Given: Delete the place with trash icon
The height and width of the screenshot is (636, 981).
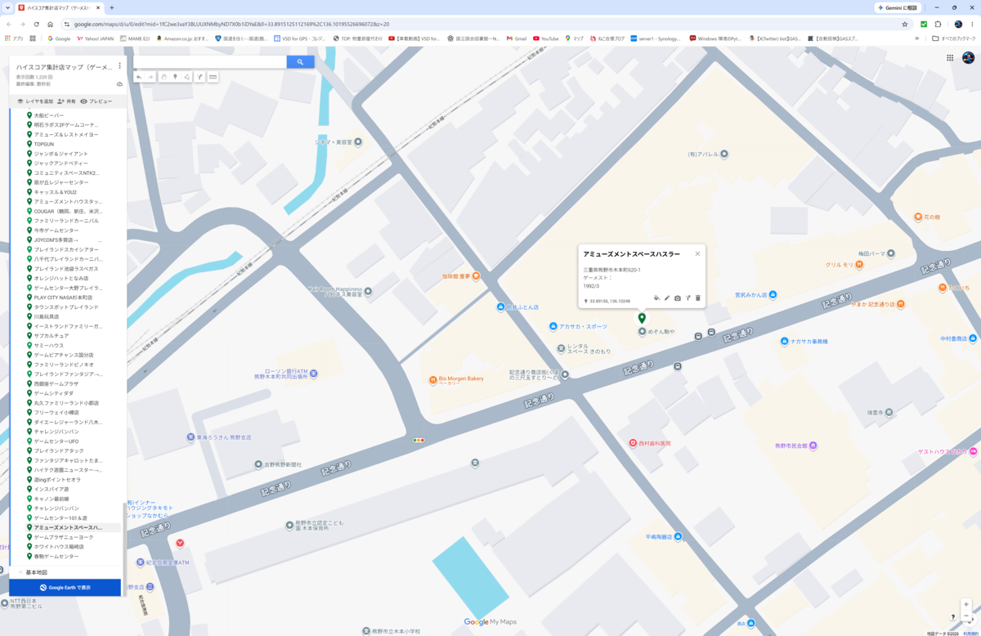Looking at the screenshot, I should [x=698, y=298].
